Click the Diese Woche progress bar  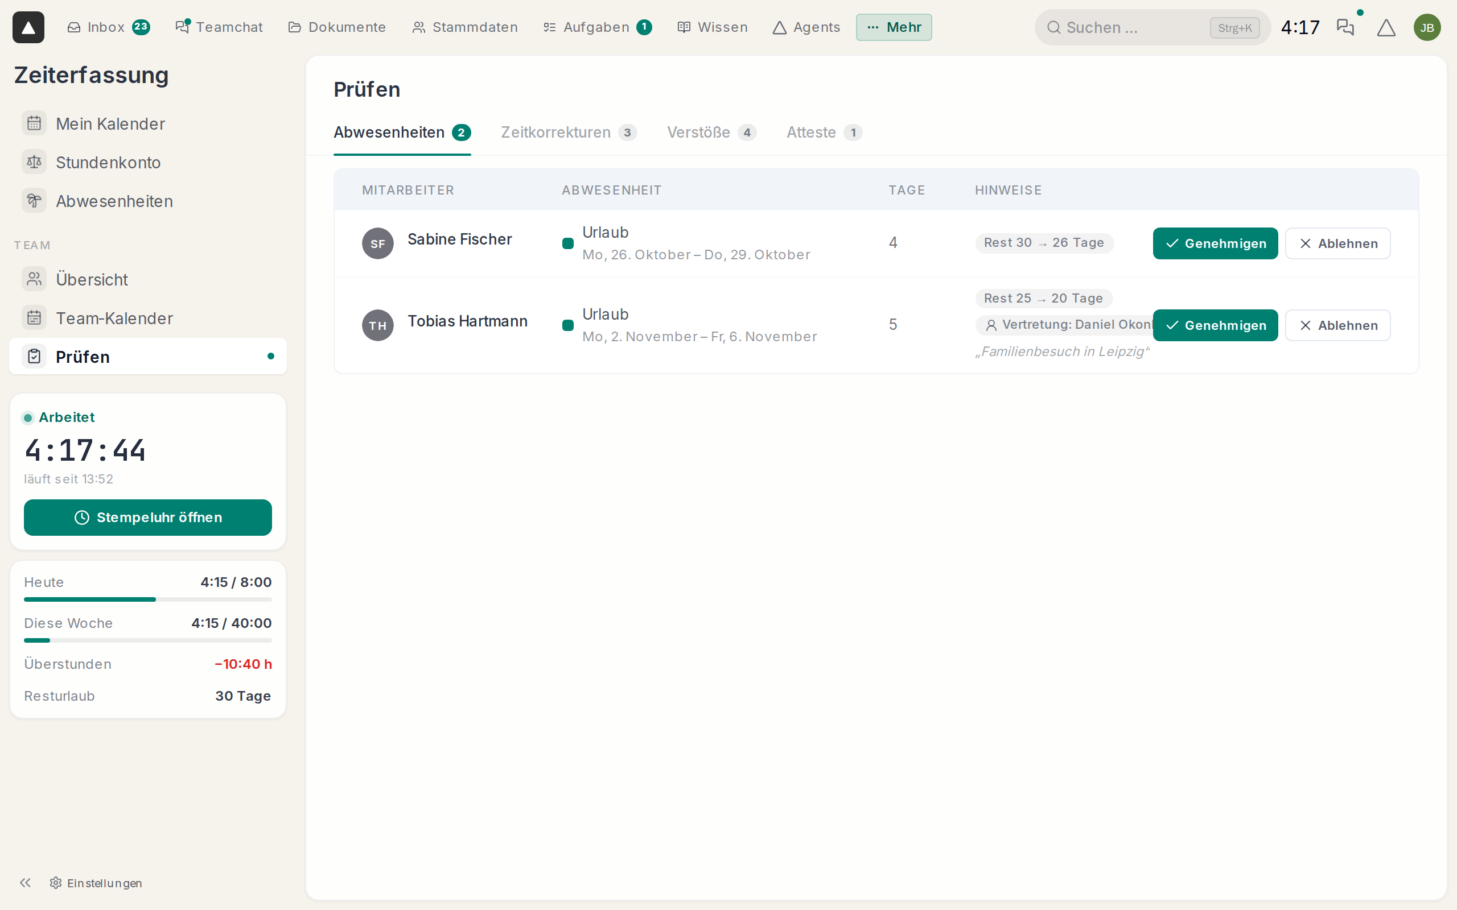click(147, 640)
